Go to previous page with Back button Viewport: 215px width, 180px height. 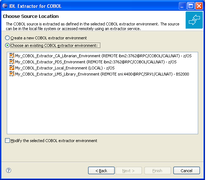click(x=101, y=171)
